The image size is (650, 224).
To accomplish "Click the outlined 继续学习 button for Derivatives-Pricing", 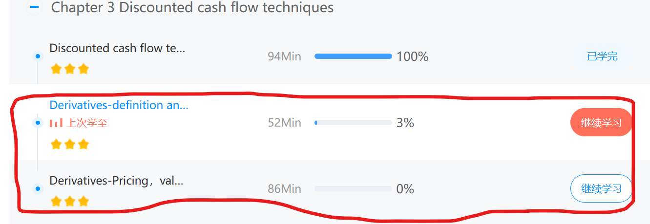I will [x=601, y=188].
